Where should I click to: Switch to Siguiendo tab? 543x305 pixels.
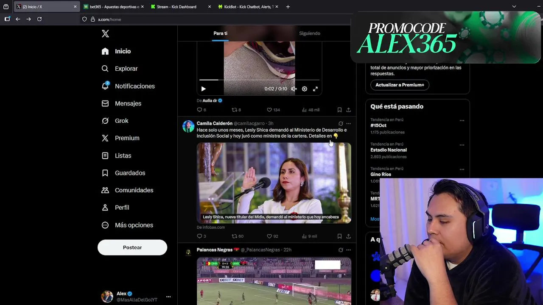[x=310, y=33]
